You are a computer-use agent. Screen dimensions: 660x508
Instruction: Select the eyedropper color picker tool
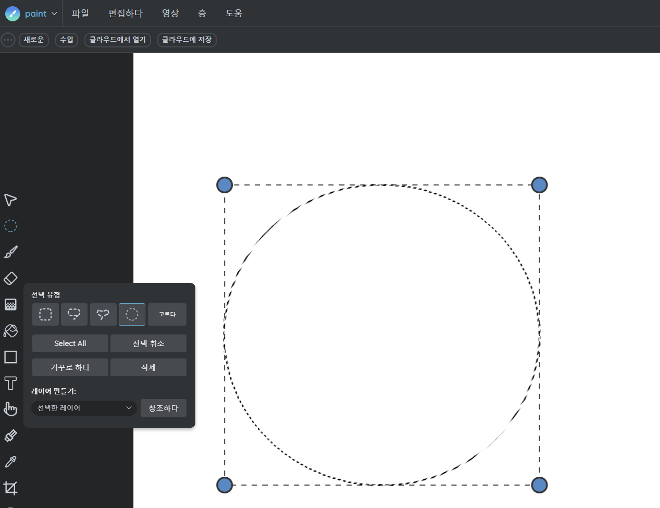[x=10, y=462]
